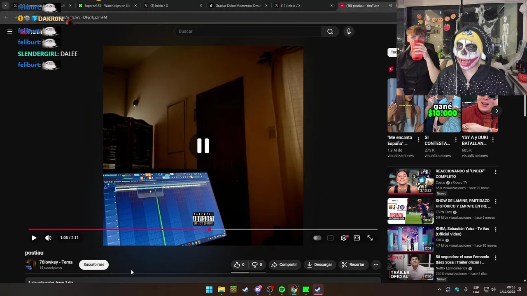Open Windows Start menu
This screenshot has height=296, width=527.
tap(209, 289)
